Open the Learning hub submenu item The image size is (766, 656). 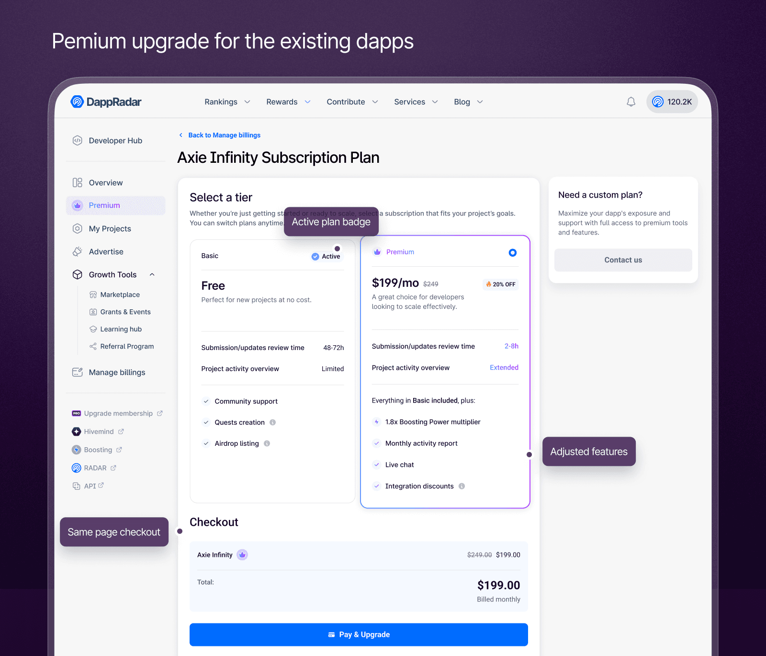pyautogui.click(x=116, y=329)
